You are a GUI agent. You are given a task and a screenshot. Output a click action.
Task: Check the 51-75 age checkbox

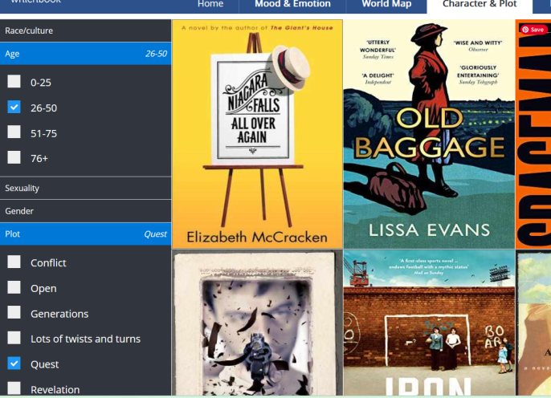click(x=14, y=132)
